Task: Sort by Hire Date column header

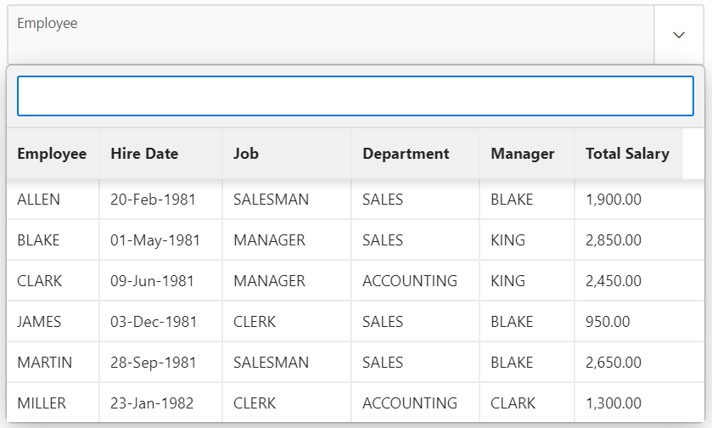Action: 144,154
